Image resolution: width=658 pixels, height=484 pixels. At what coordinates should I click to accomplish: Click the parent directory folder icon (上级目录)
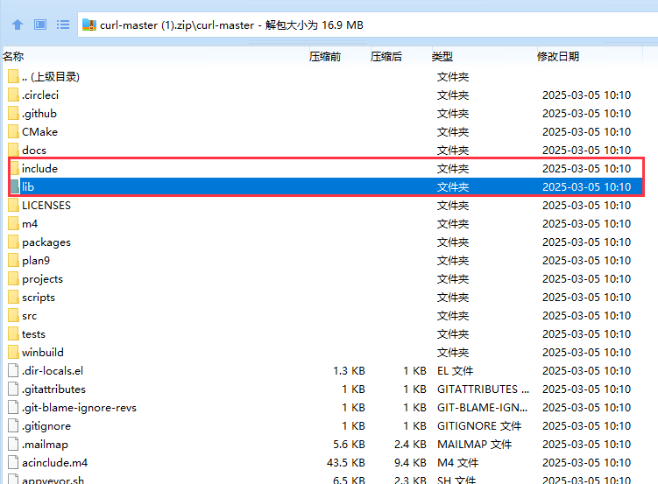tap(13, 77)
